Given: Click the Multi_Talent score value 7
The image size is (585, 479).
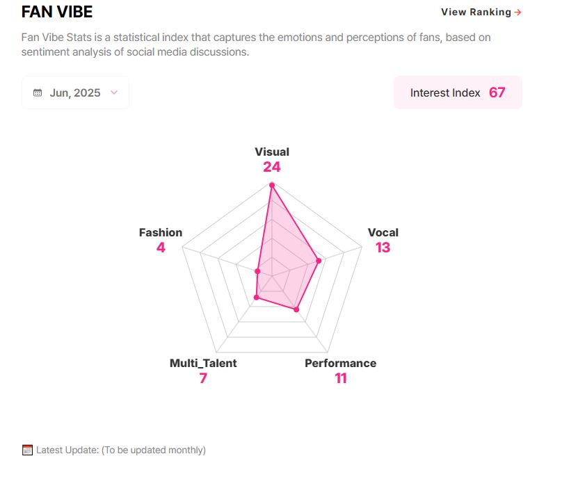Looking at the screenshot, I should [x=203, y=378].
